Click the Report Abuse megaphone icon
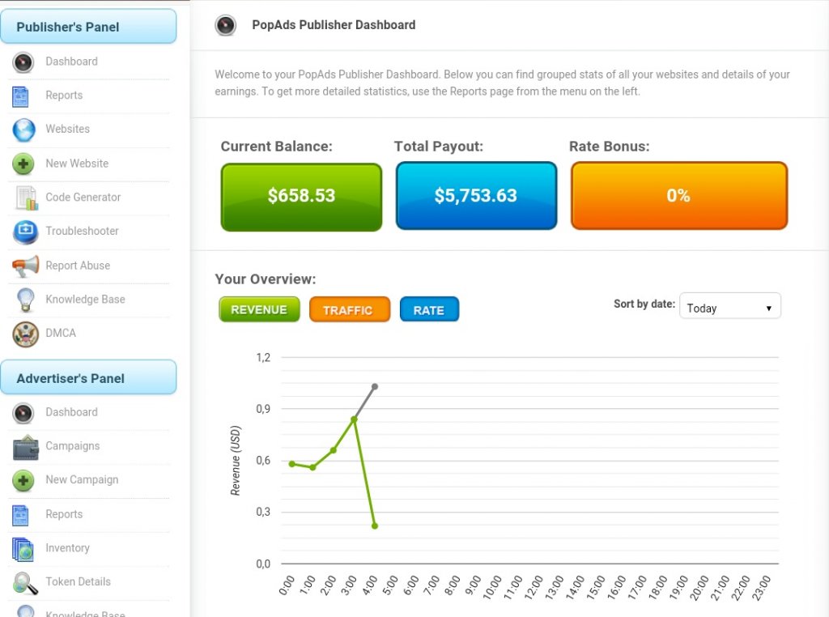 tap(26, 266)
